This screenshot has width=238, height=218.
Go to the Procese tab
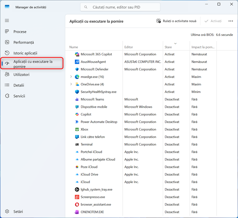click(x=20, y=32)
